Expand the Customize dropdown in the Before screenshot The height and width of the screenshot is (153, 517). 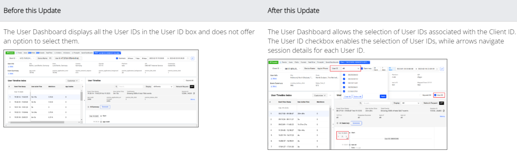point(72,81)
